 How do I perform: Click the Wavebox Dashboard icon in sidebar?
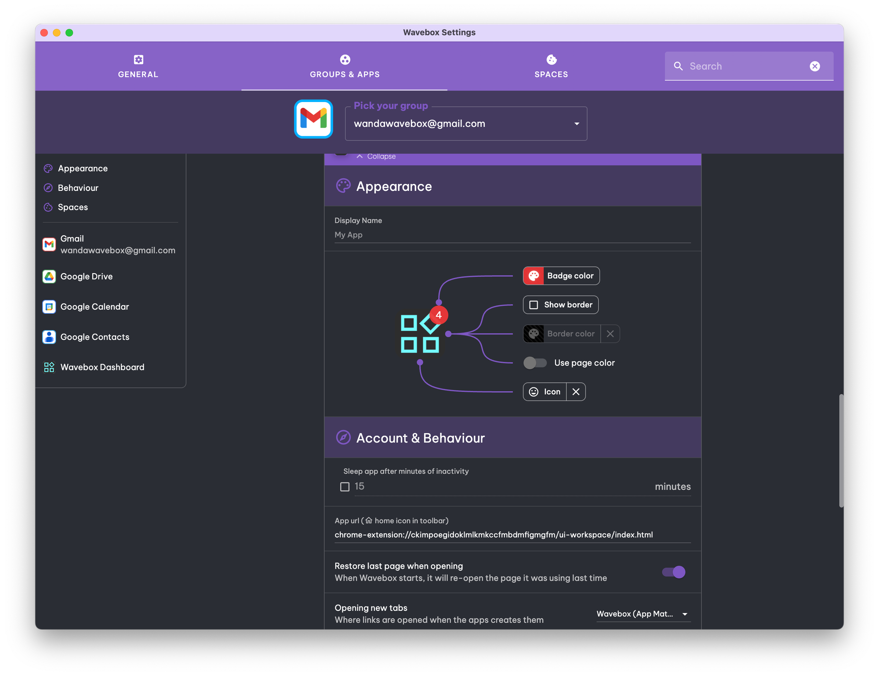(49, 367)
